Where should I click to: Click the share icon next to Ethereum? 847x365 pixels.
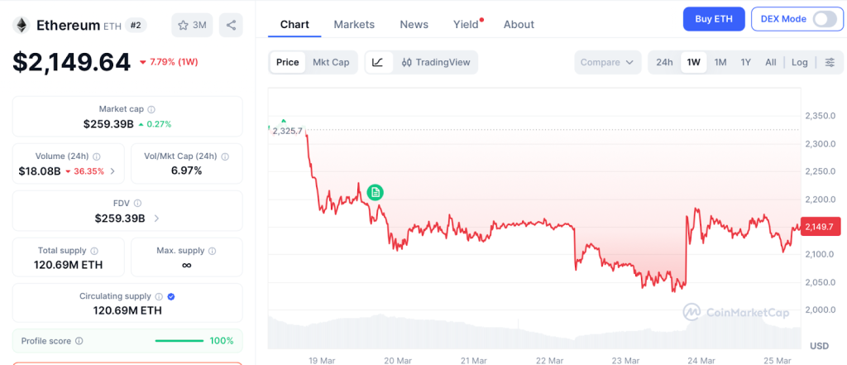232,25
